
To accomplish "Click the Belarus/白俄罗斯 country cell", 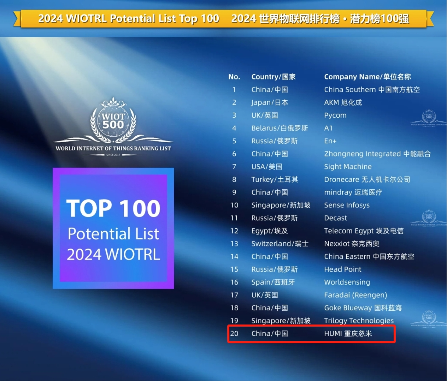I will (280, 128).
